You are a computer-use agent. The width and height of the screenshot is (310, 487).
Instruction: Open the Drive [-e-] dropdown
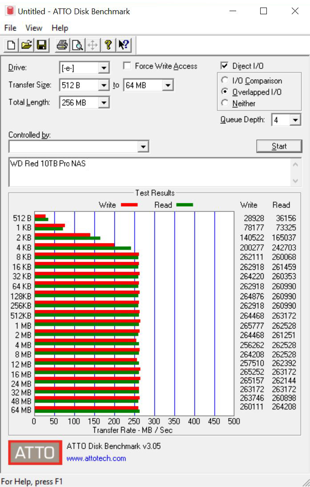pos(104,68)
